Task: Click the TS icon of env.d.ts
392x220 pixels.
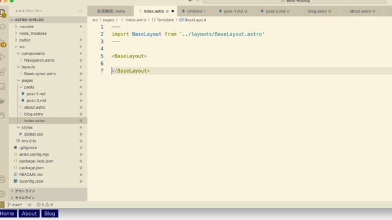Action: [x=18, y=141]
